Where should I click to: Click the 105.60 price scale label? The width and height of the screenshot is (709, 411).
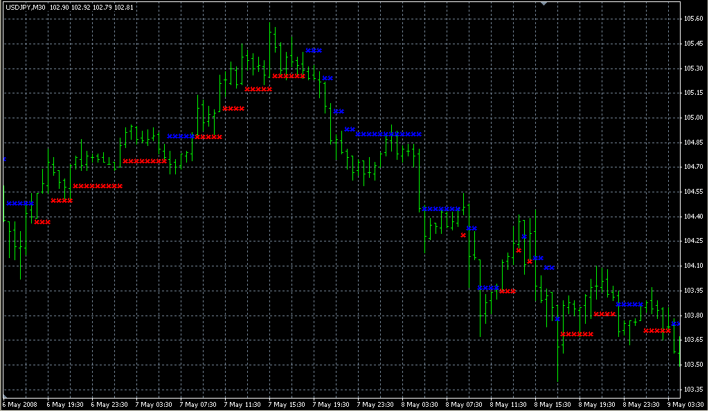click(x=693, y=19)
